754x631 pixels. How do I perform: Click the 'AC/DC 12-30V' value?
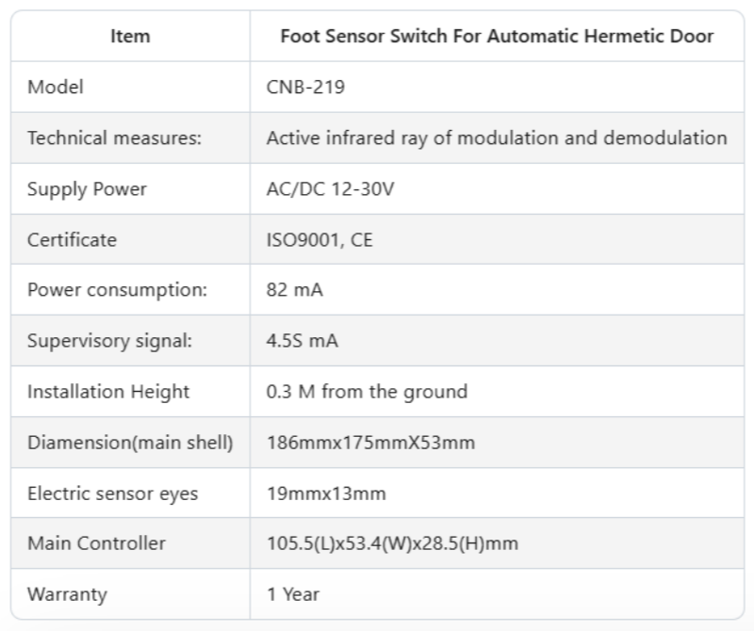coord(330,189)
